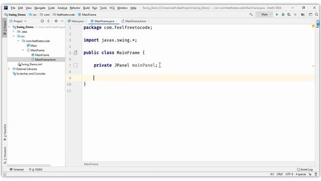Image resolution: width=321 pixels, height=181 pixels.
Task: Open the Window menu
Action: (x=122, y=8)
